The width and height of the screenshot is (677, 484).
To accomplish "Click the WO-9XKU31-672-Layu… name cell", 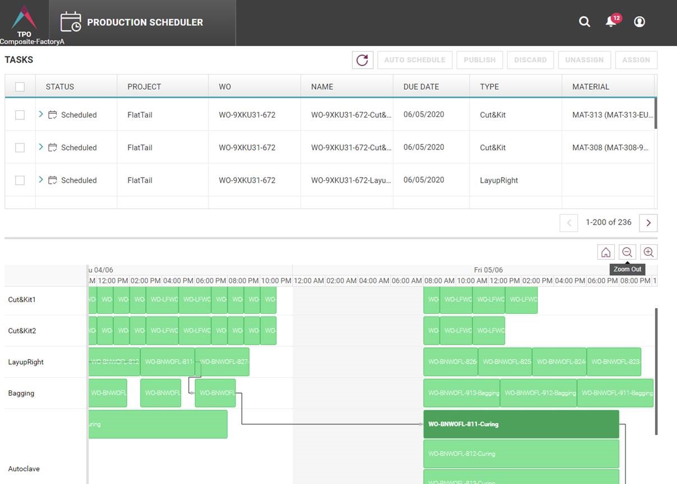I will 347,180.
